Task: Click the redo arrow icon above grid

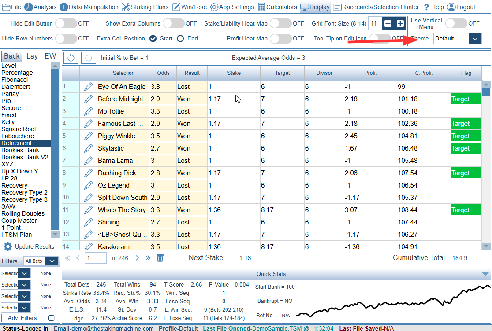Action: [89, 58]
